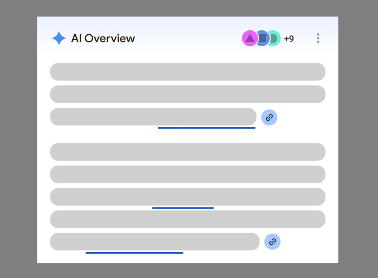Screen dimensions: 378x278
Task: Click the last shorter line of second paragraph
Action: coord(155,241)
